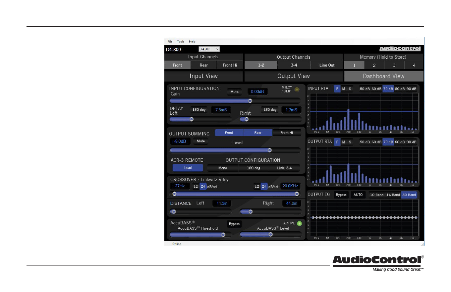Click the AccuBASS ACTIVE green indicator
Viewport: 451px width, 292px height.
click(300, 223)
